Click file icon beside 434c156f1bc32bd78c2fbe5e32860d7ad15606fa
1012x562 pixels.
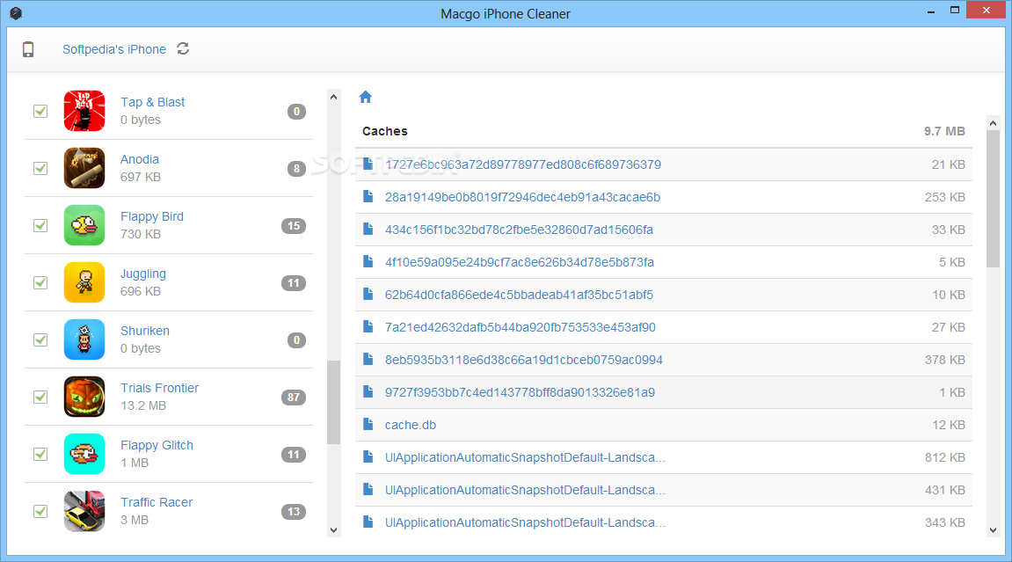pyautogui.click(x=368, y=229)
